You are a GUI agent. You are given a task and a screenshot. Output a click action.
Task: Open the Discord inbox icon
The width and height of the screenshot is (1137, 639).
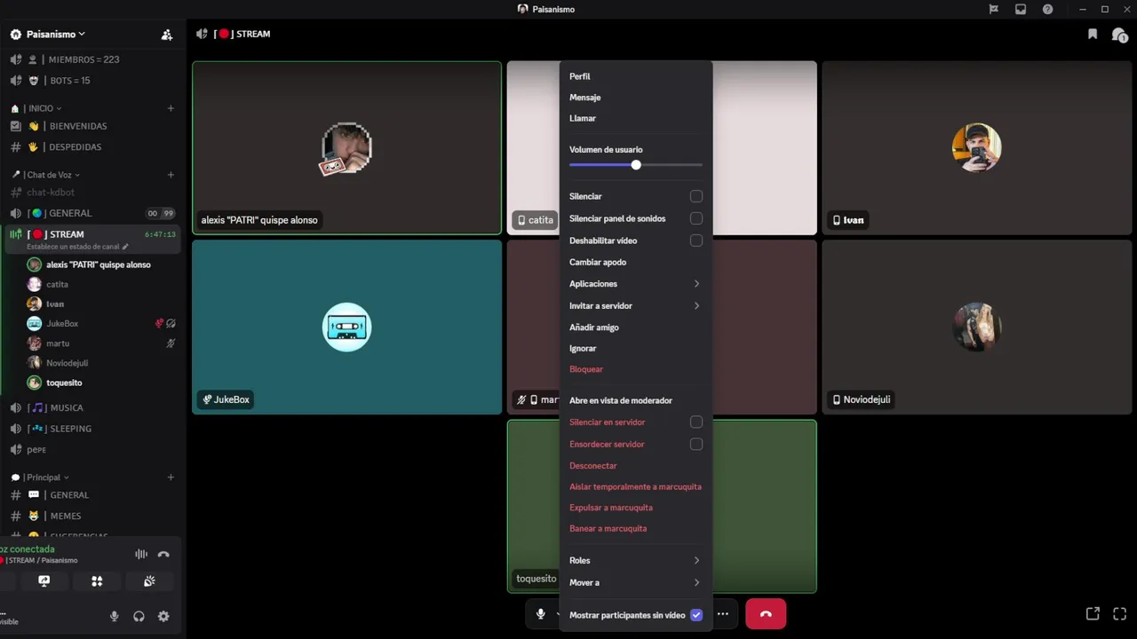coord(1021,9)
